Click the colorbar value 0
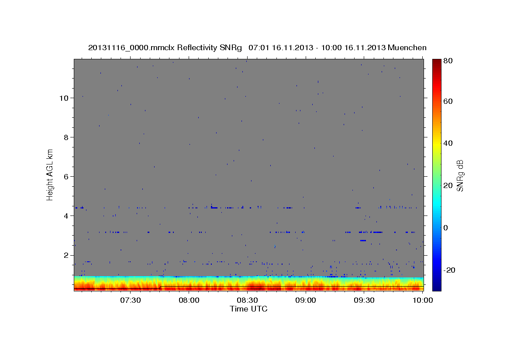Viewport: 524px width, 349px height. [x=446, y=228]
